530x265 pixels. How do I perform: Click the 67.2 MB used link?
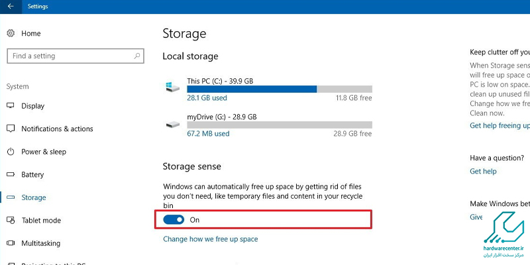coord(208,134)
